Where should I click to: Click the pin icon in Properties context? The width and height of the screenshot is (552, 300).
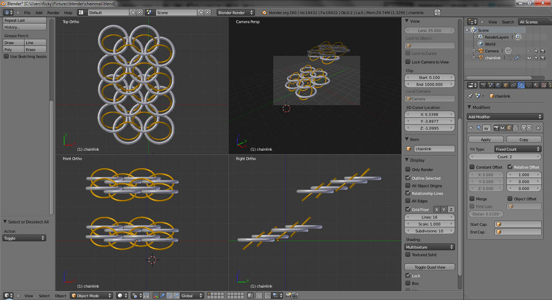[470, 96]
